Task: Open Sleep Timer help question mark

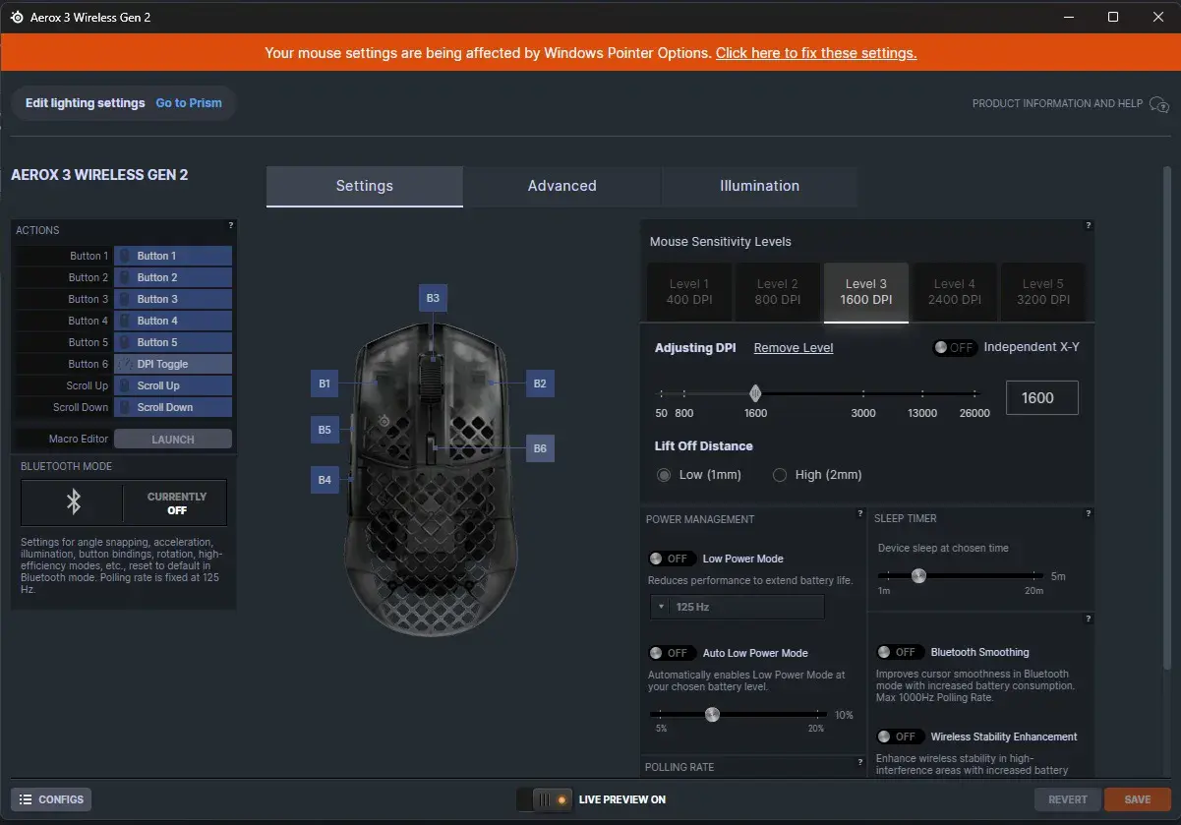Action: (x=1089, y=513)
